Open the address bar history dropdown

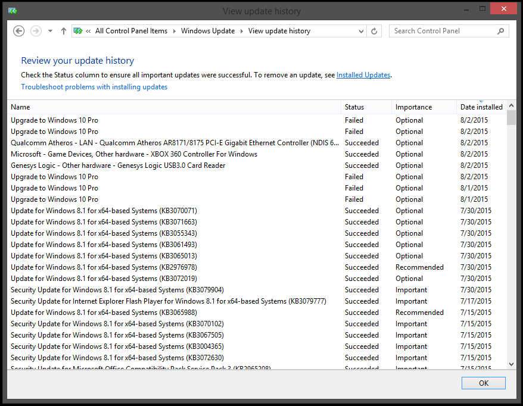point(361,32)
